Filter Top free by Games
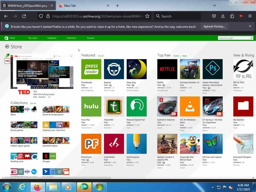Screen dimensions: 256x192 click(176, 56)
